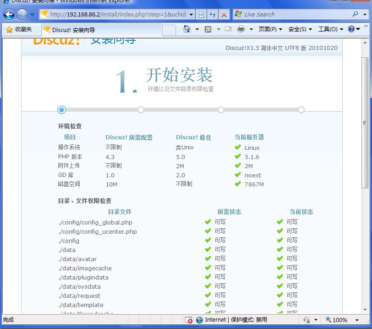This screenshot has height=329, width=372.
Task: Click the status bar security lock icon
Action: [x=307, y=320]
